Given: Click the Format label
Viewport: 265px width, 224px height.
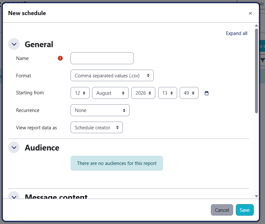Looking at the screenshot, I should click(23, 75).
